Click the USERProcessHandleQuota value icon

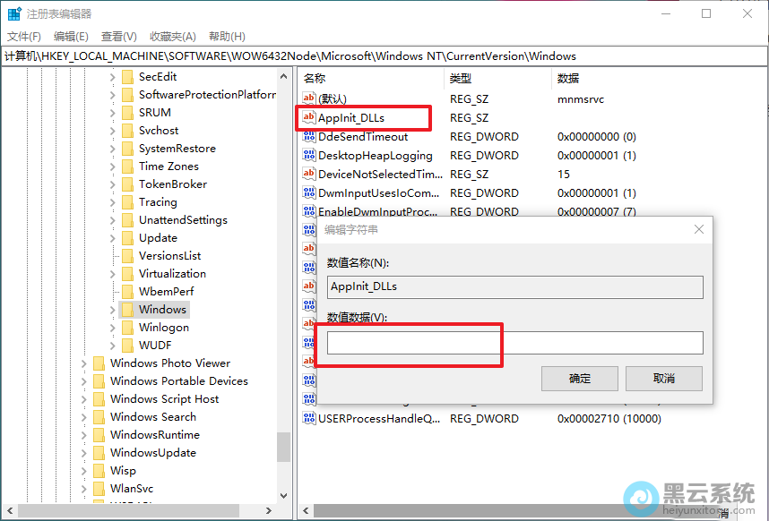point(309,419)
